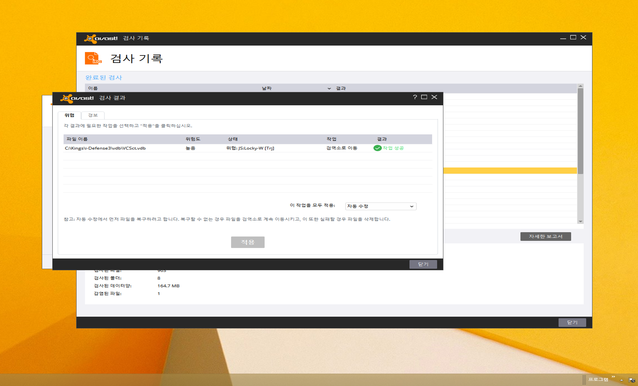Image resolution: width=638 pixels, height=386 pixels.
Task: Close the 검사 결과 dialog with X
Action: (x=434, y=97)
